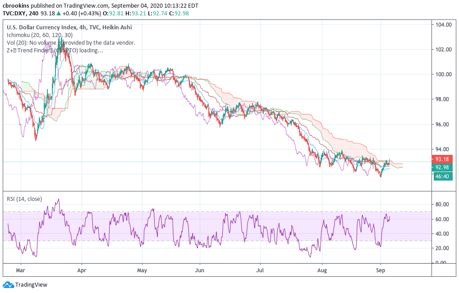The image size is (459, 293).
Task: Click the Jul label on time axis
Action: (x=260, y=270)
